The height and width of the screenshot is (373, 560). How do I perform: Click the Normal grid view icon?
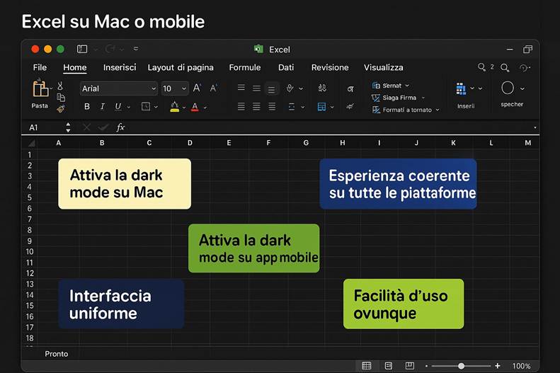click(x=367, y=365)
